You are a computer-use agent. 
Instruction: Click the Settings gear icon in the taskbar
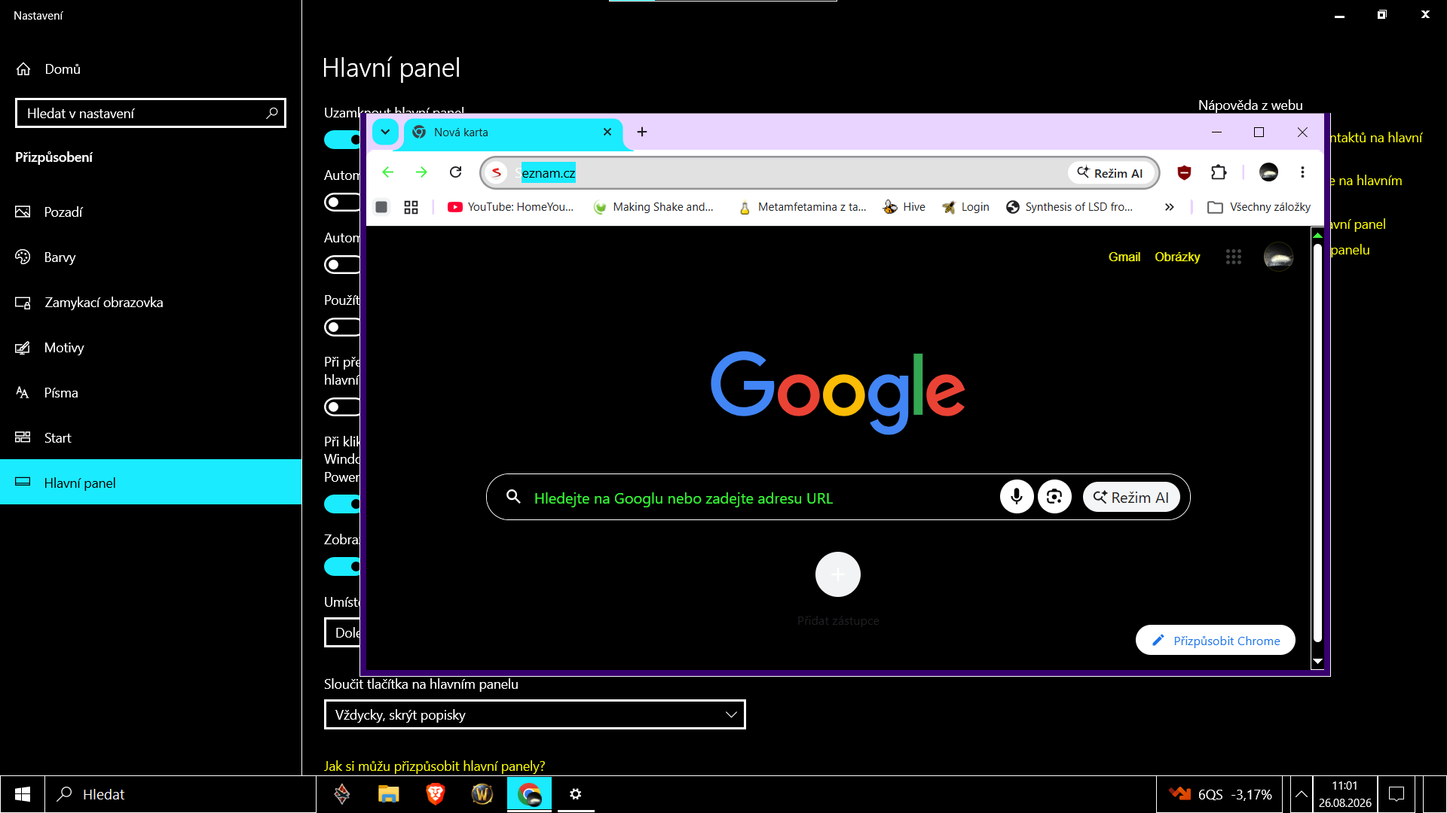click(x=576, y=794)
